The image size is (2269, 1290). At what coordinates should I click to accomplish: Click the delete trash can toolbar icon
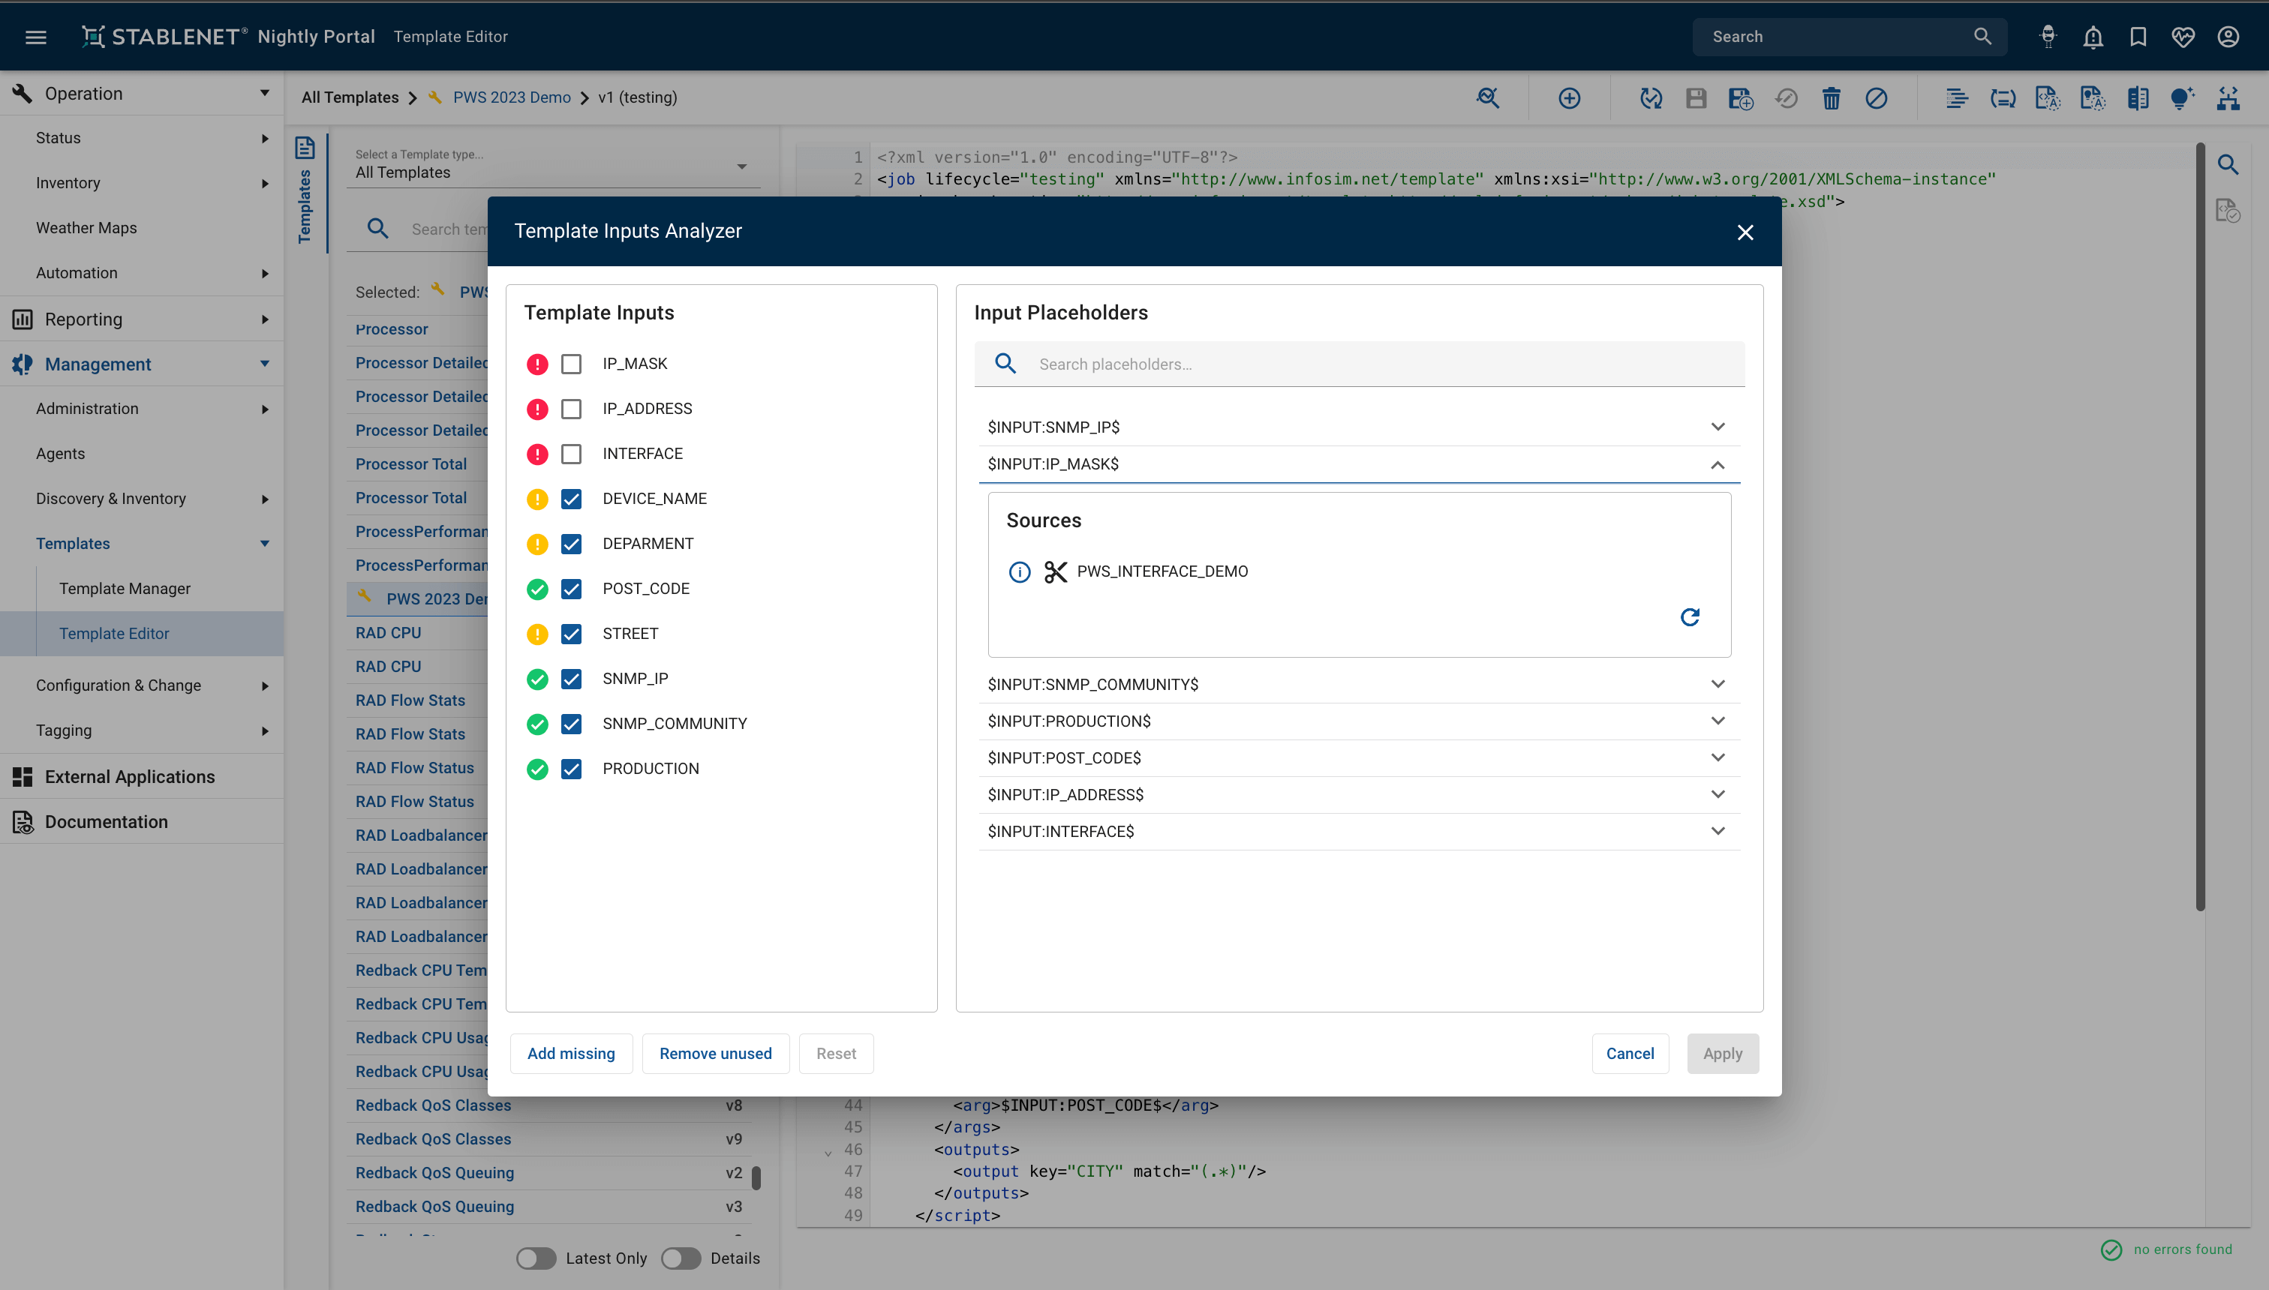pos(1831,97)
